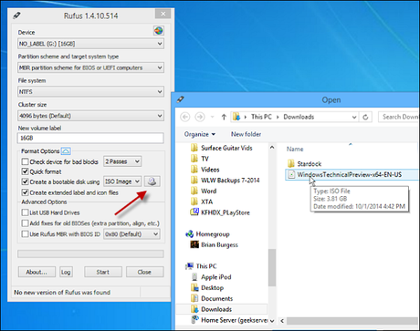Image resolution: width=420 pixels, height=331 pixels.
Task: Click the Search Downloads box
Action: [x=399, y=117]
